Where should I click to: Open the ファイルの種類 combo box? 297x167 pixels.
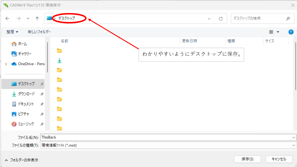click(x=168, y=145)
